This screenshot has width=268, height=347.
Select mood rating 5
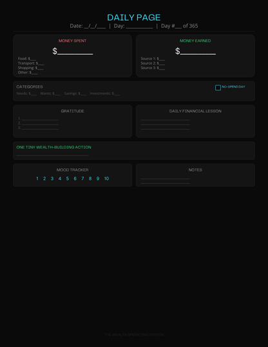click(68, 179)
